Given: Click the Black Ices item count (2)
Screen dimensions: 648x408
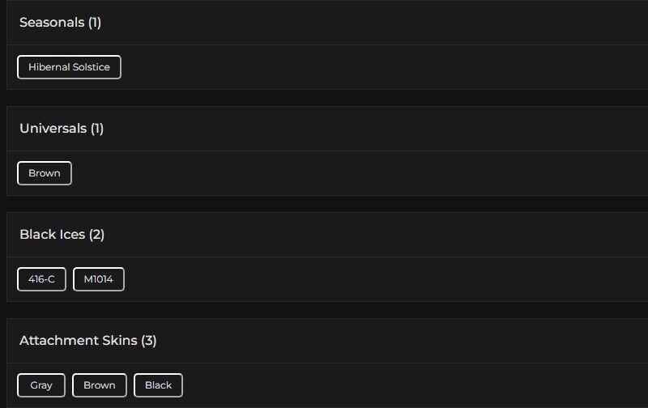Looking at the screenshot, I should 96,235.
